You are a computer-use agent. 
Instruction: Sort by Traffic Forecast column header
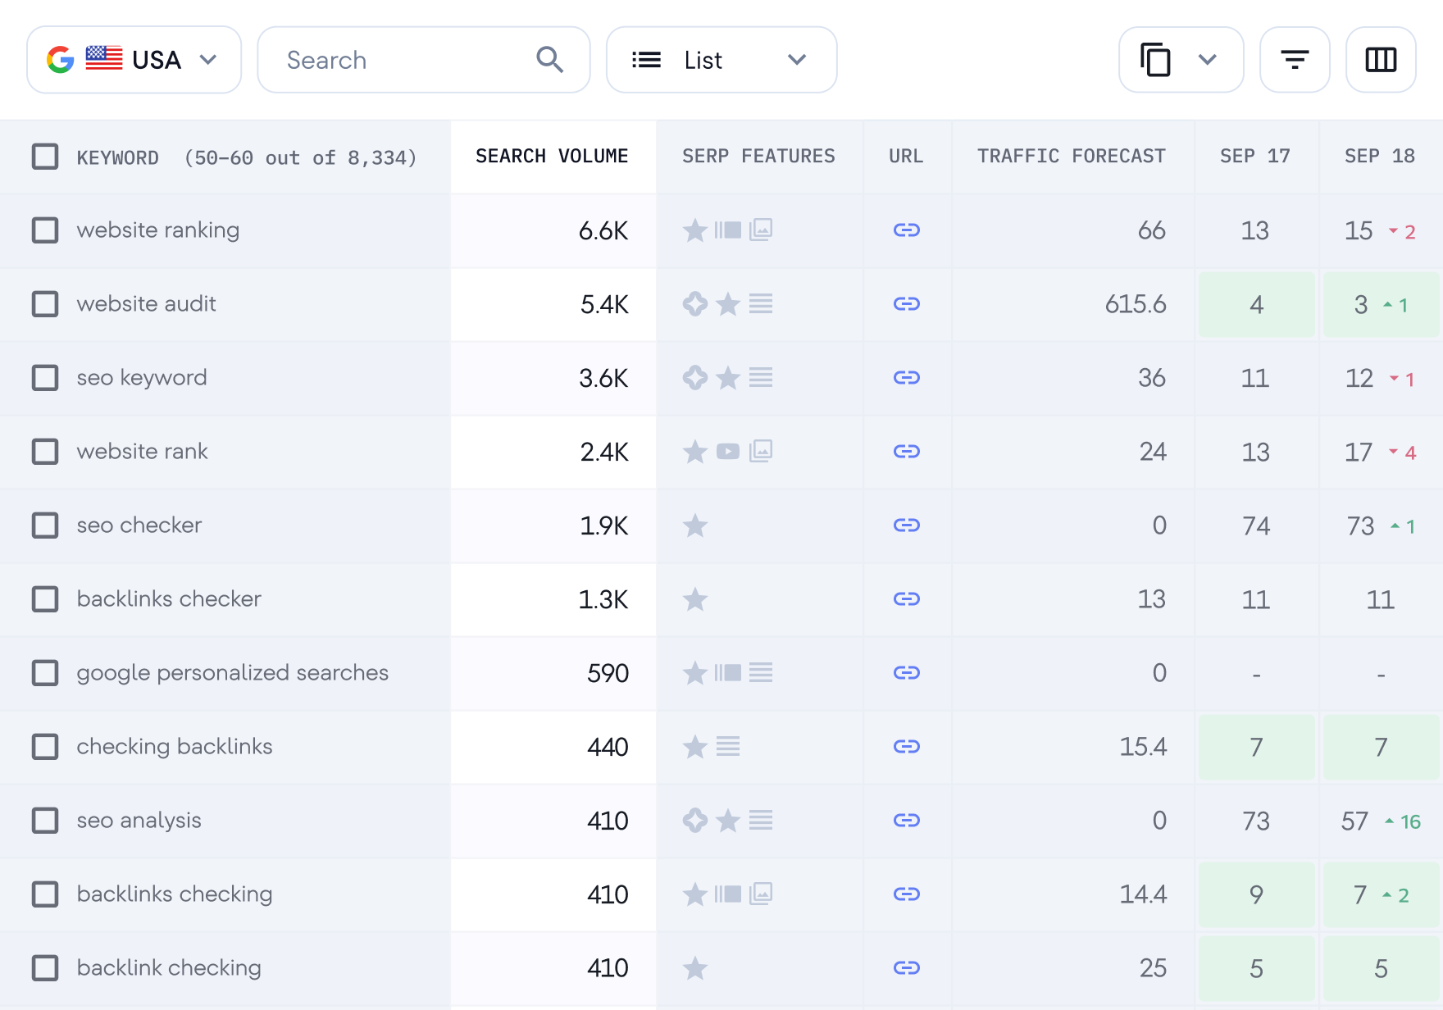(1071, 157)
